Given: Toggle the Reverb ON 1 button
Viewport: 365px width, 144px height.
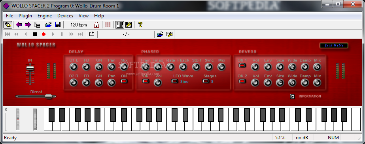Looking at the screenshot, I should click(242, 65).
